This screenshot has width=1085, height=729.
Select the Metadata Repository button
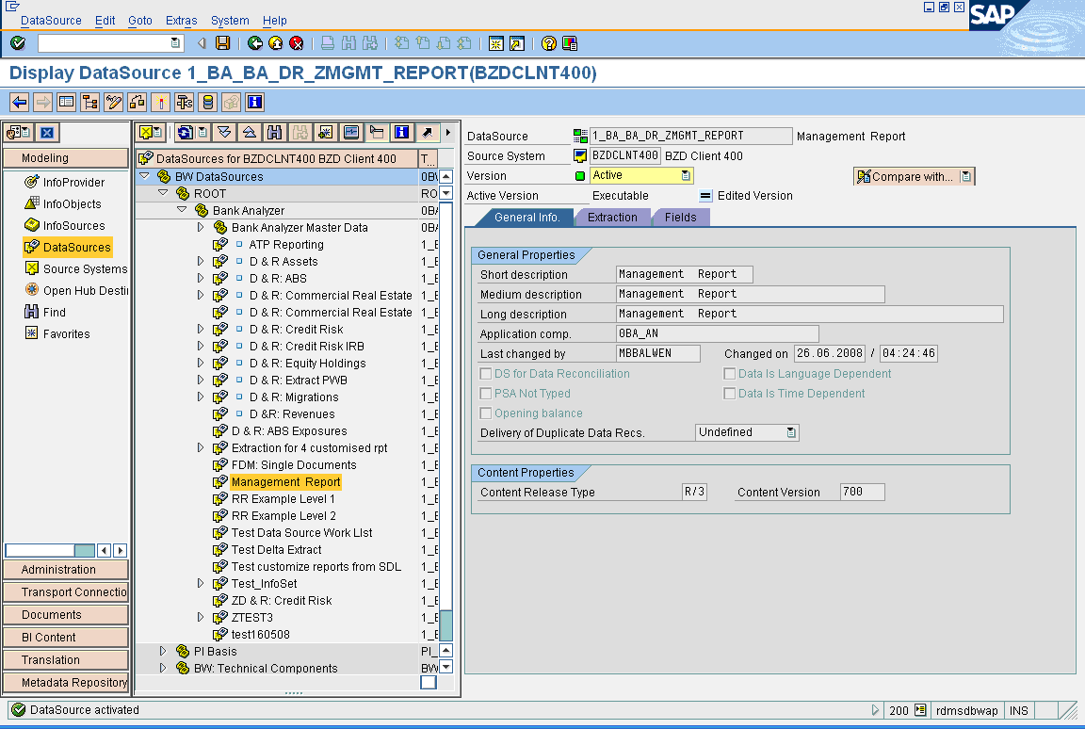pyautogui.click(x=66, y=681)
